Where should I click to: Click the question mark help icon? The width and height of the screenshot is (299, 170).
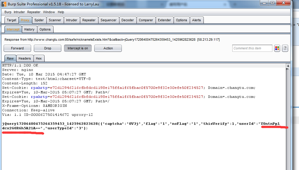tap(285, 48)
